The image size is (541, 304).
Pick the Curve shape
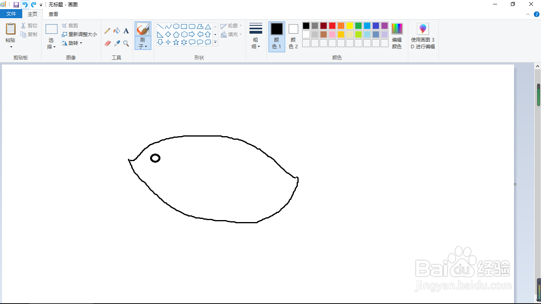point(168,27)
